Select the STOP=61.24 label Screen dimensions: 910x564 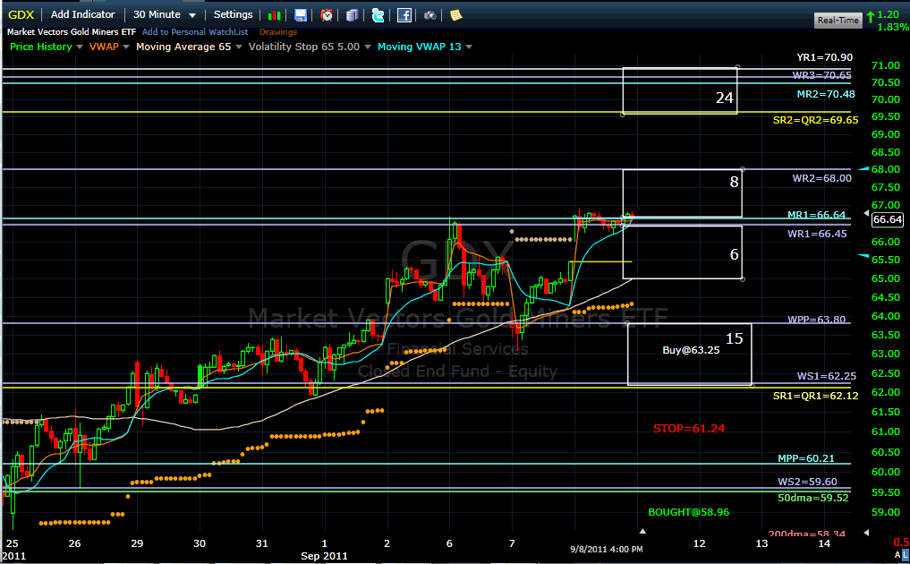coord(689,428)
